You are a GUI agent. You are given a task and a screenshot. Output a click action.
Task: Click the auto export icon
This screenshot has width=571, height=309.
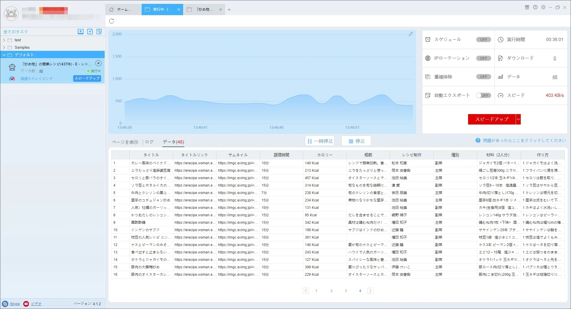tap(428, 95)
